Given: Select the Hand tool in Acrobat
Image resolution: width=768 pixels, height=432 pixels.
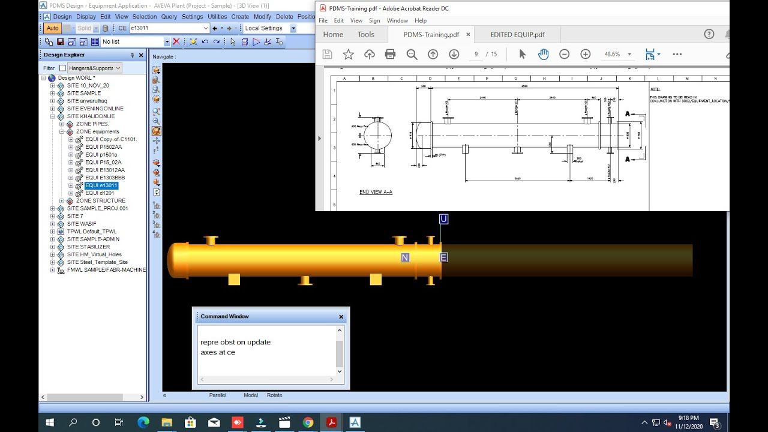Looking at the screenshot, I should tap(543, 54).
